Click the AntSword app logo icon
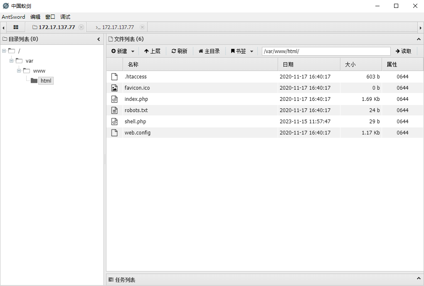Viewport: 424px width, 286px height. (x=6, y=6)
